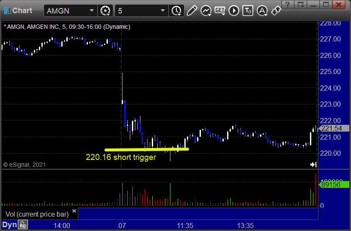This screenshot has width=351, height=231.
Task: Click the 221.54 current price marker
Action: click(x=334, y=128)
